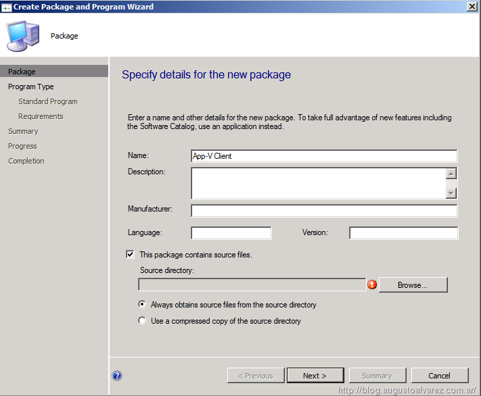Screen dimensions: 481x396
Task: Focus the Manufacturer input field
Action: (x=323, y=210)
